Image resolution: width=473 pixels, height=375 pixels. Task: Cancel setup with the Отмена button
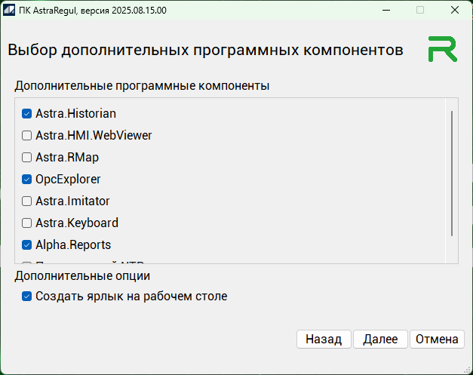coord(437,340)
